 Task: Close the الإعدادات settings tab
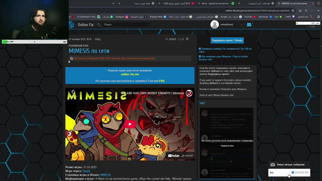click(239, 3)
